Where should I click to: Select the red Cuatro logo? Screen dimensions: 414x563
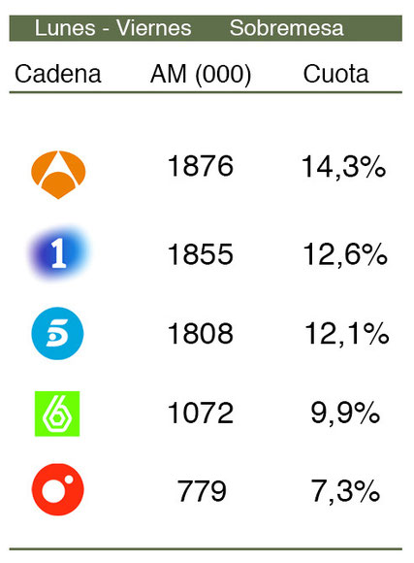click(x=58, y=490)
